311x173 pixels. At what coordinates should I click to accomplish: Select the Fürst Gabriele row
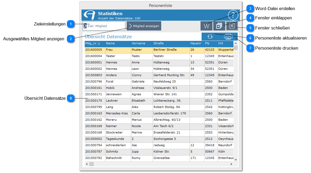[x=159, y=82]
